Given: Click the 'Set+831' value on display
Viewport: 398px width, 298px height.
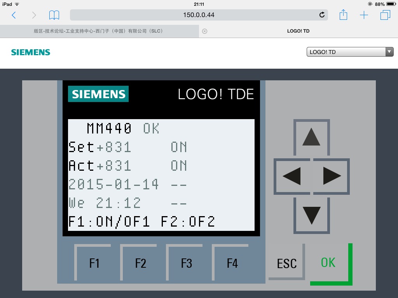Looking at the screenshot, I should (100, 147).
